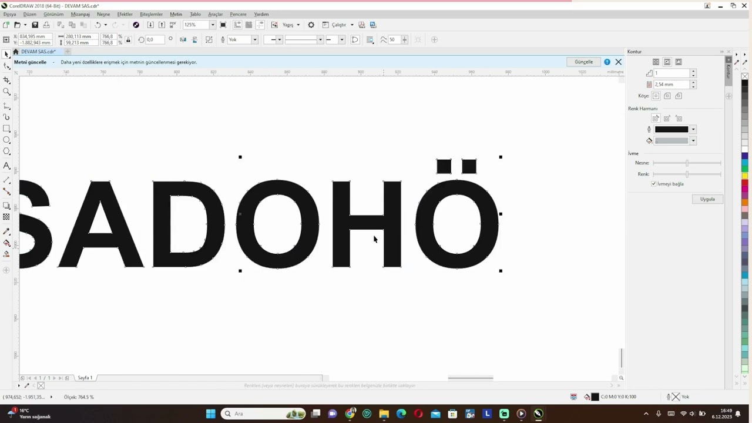Click the taskbar Ara search box
This screenshot has height=423, width=752.
click(x=263, y=414)
